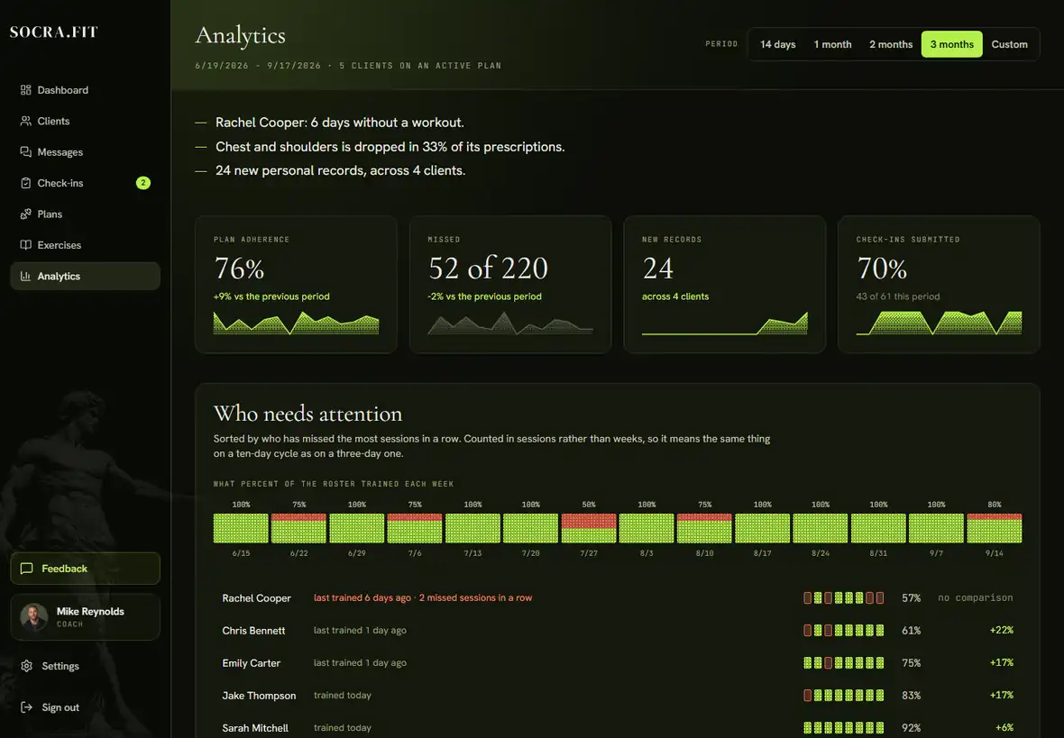Click Jake Thompson's session squares strip

[x=843, y=696]
